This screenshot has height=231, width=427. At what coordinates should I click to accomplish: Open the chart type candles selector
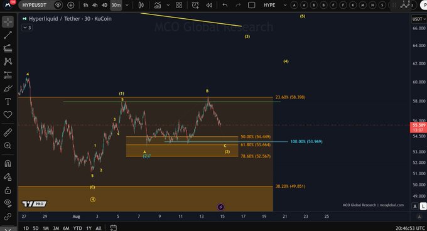pyautogui.click(x=141, y=5)
